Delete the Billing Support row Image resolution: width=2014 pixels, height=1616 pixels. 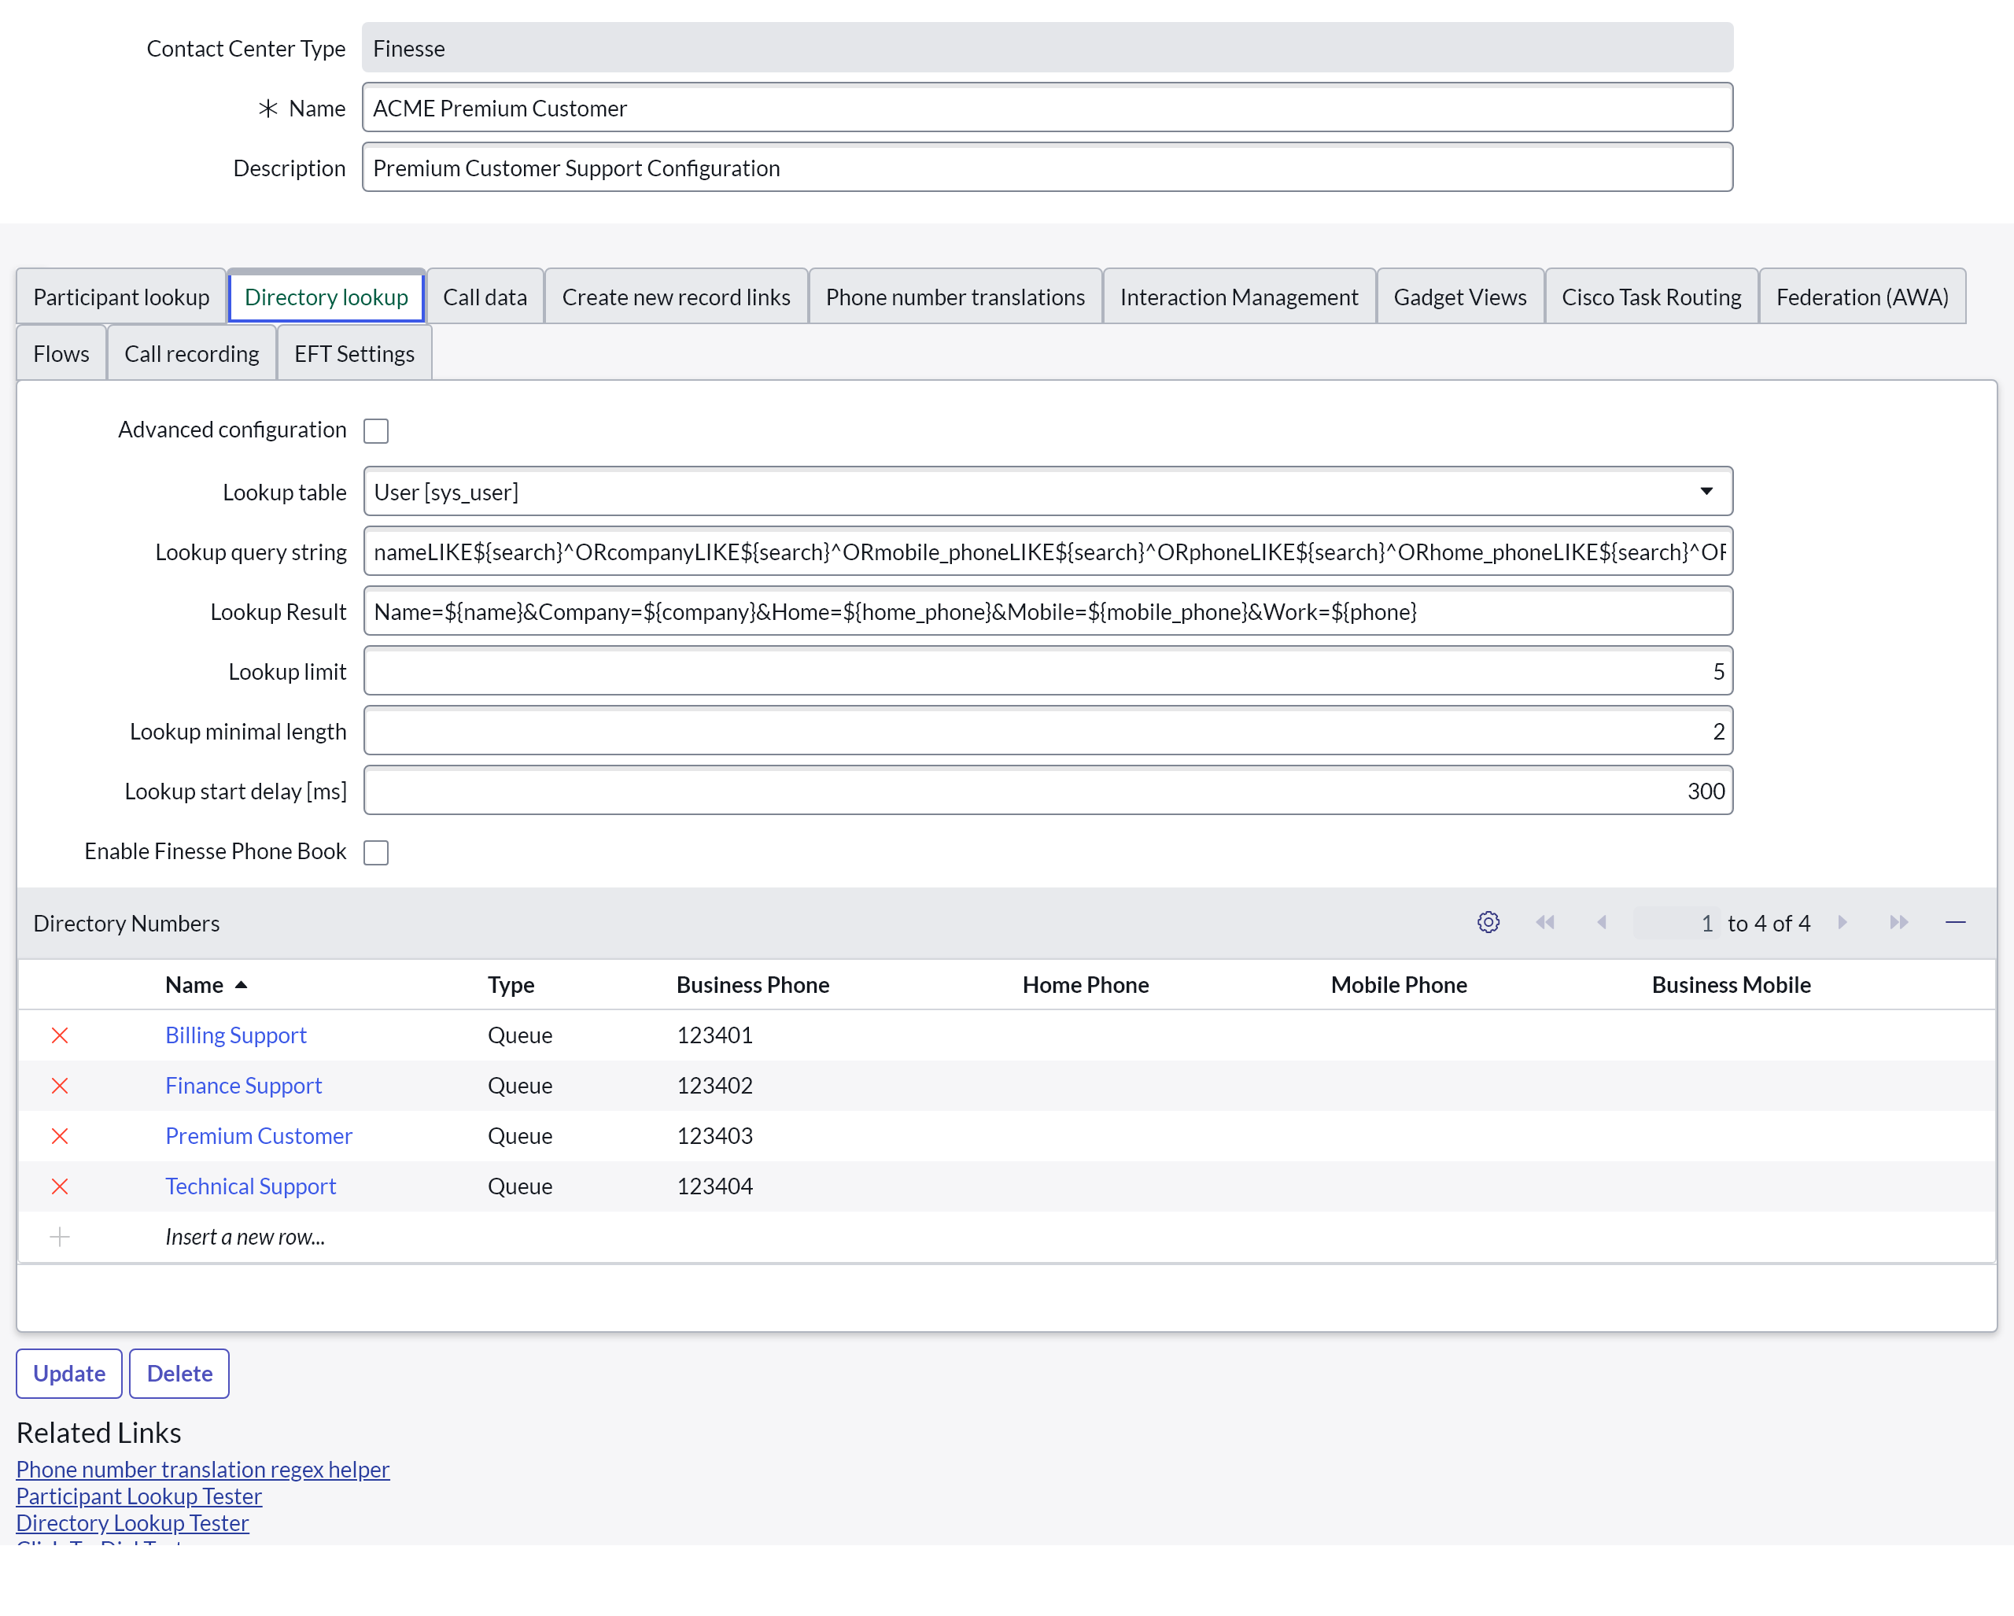(x=60, y=1035)
